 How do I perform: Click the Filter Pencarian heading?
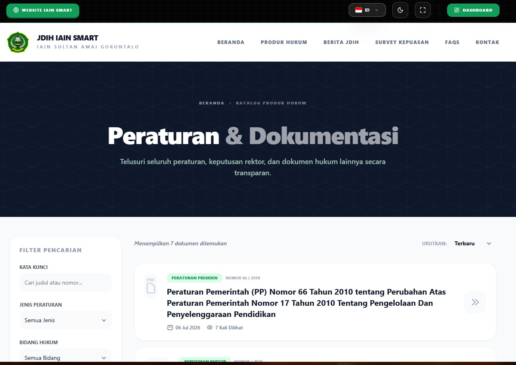coord(50,250)
